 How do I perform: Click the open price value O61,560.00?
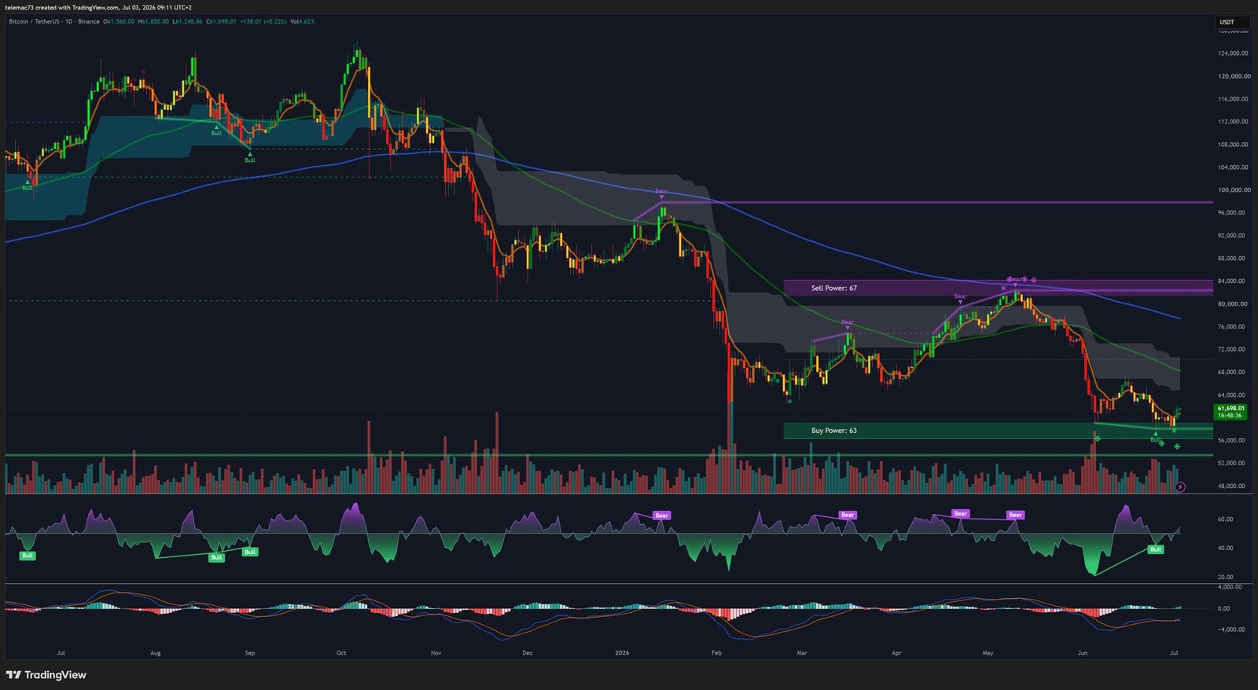coord(119,22)
